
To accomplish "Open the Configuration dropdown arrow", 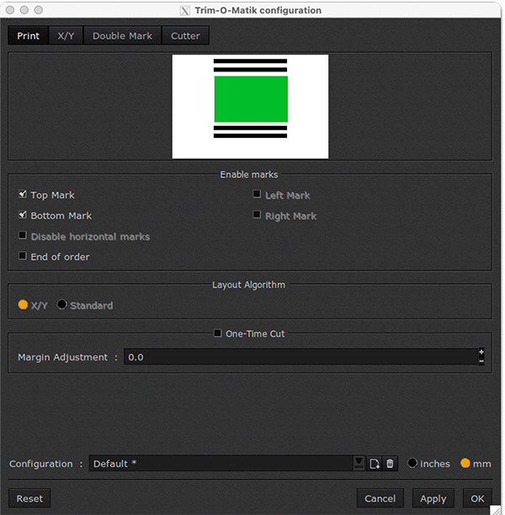I will pyautogui.click(x=359, y=464).
